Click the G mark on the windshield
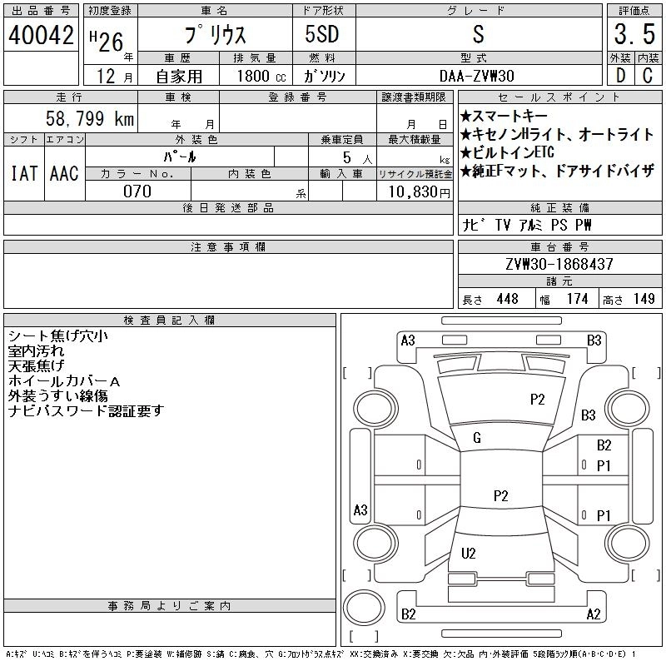 click(x=477, y=438)
